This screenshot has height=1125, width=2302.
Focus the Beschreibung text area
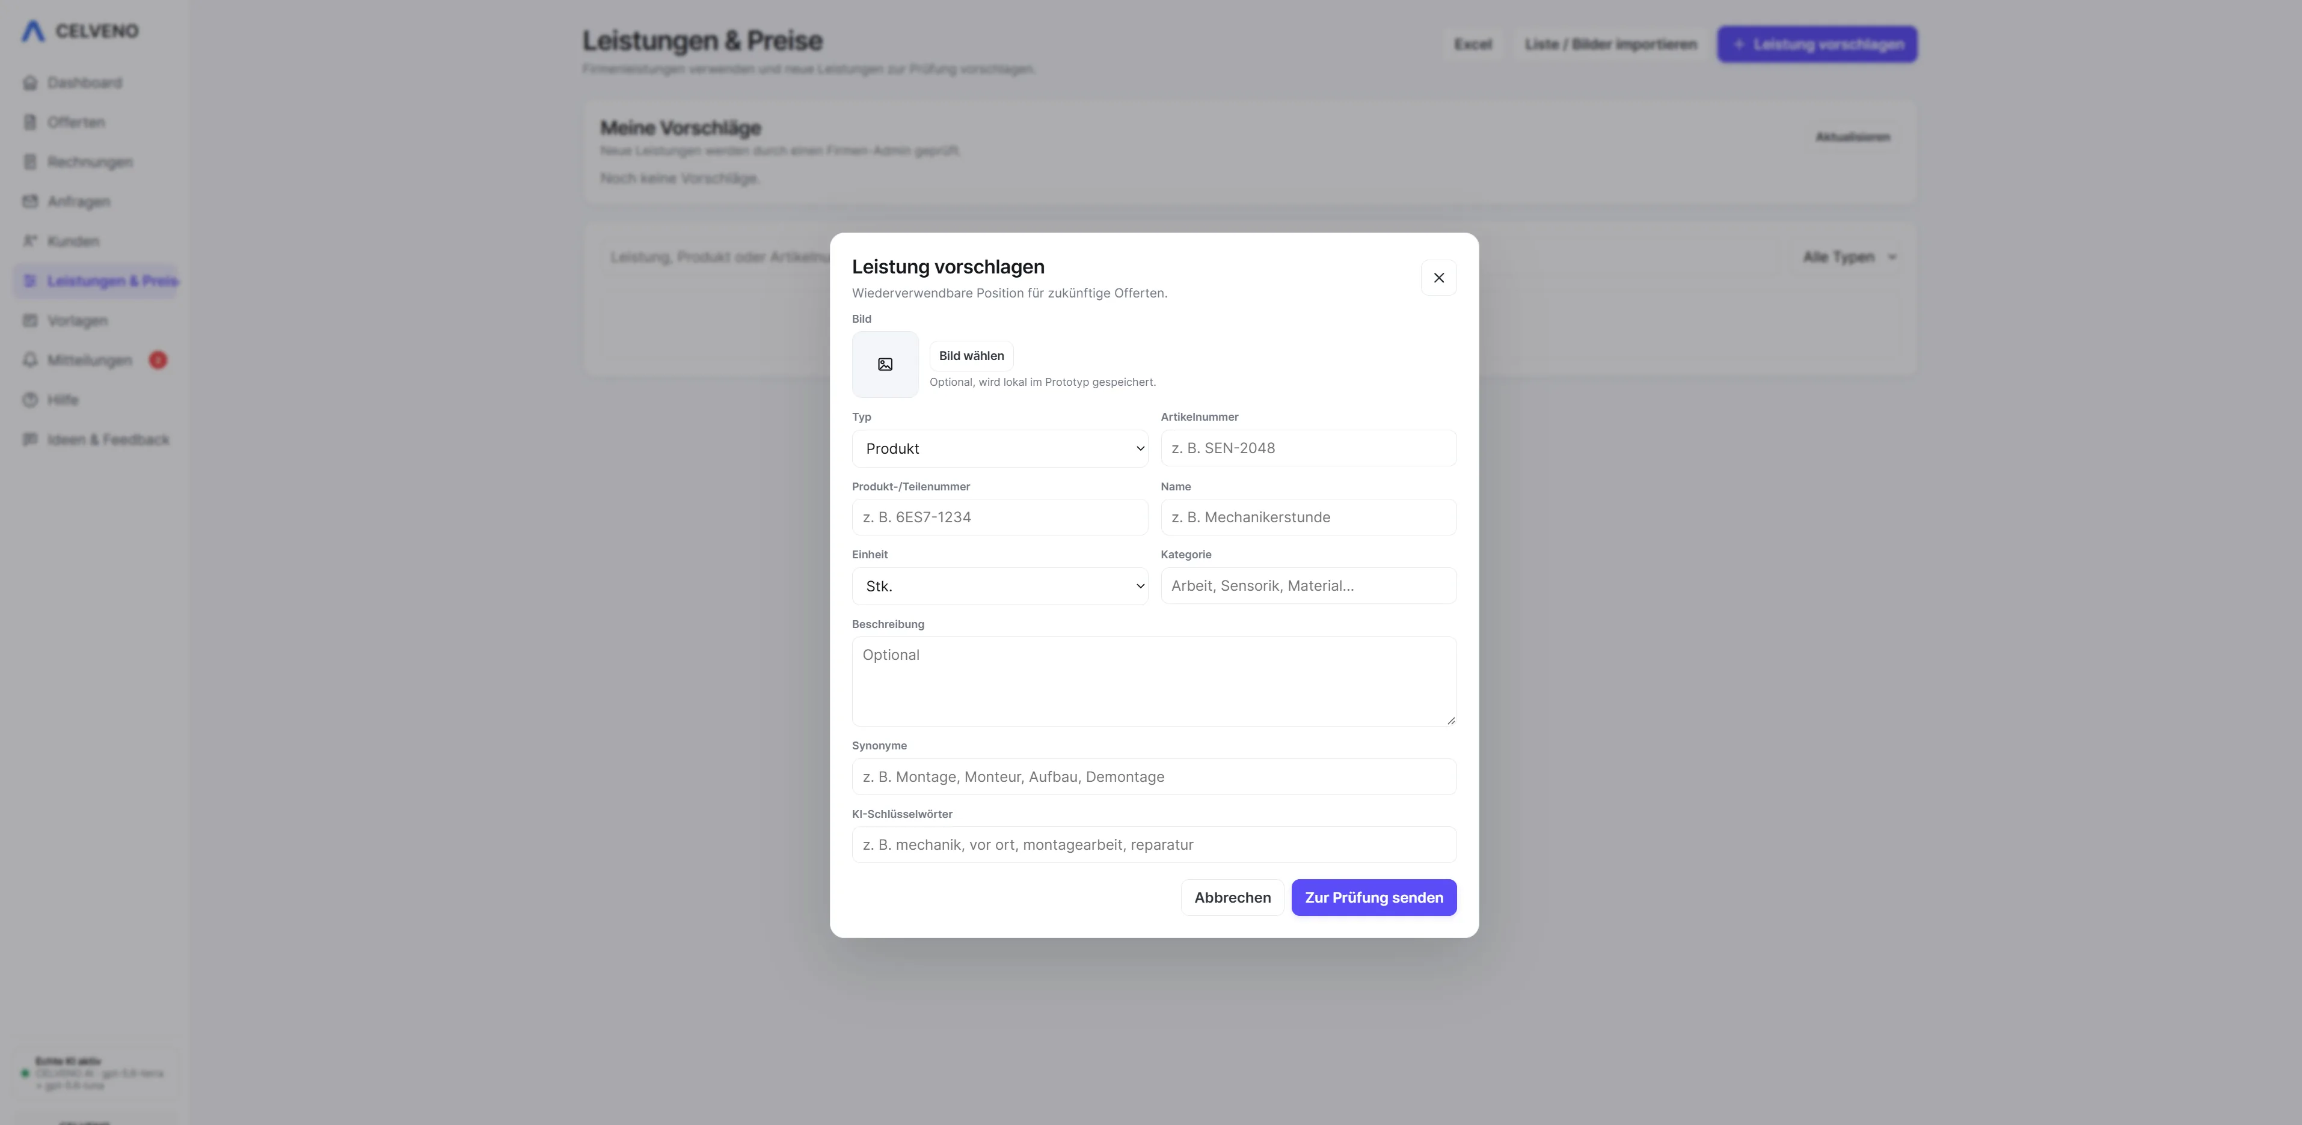tap(1153, 681)
